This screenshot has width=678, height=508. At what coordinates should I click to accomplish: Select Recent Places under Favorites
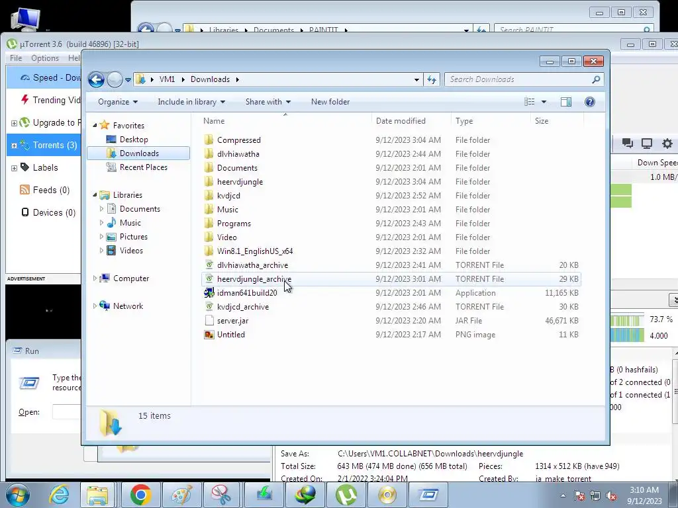(x=143, y=167)
